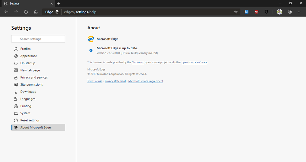
Task: Open the Terms of use link
Action: click(95, 81)
